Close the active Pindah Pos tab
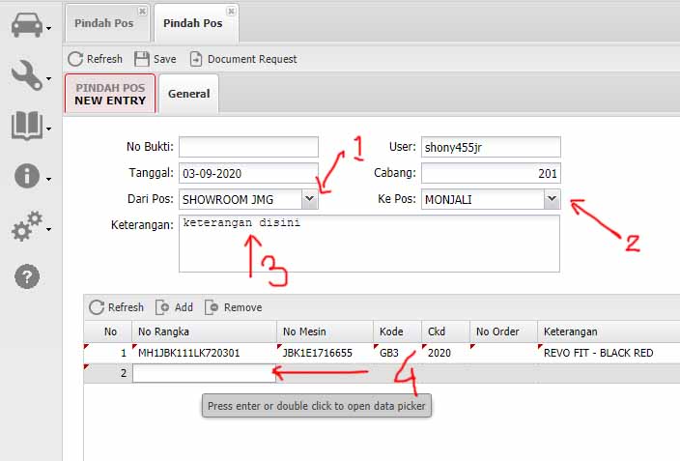Image resolution: width=680 pixels, height=461 pixels. [x=231, y=12]
